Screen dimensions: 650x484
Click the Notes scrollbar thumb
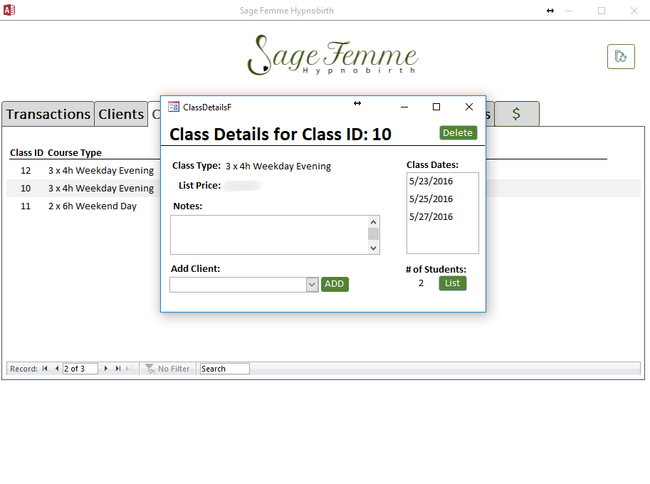coord(374,233)
